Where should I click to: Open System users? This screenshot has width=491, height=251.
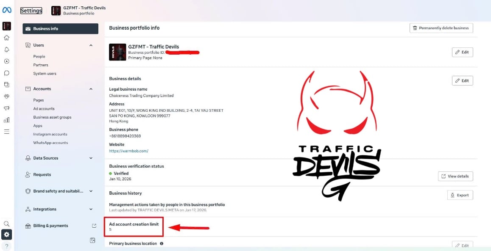click(45, 74)
